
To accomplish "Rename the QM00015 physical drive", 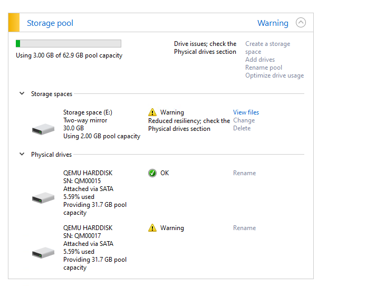I will pos(244,173).
